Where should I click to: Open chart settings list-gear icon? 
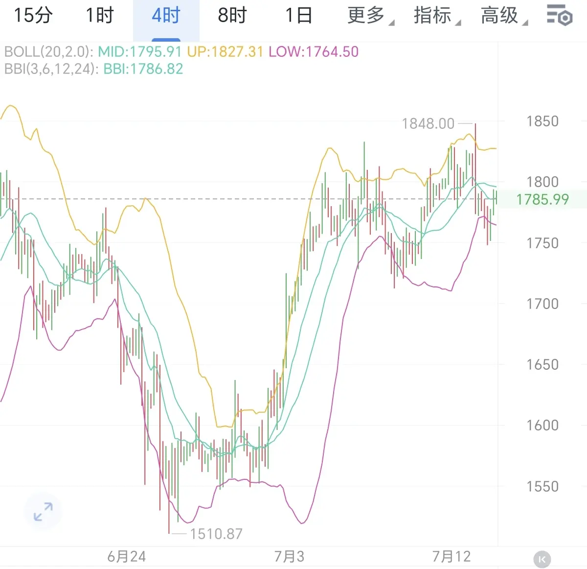pyautogui.click(x=560, y=15)
